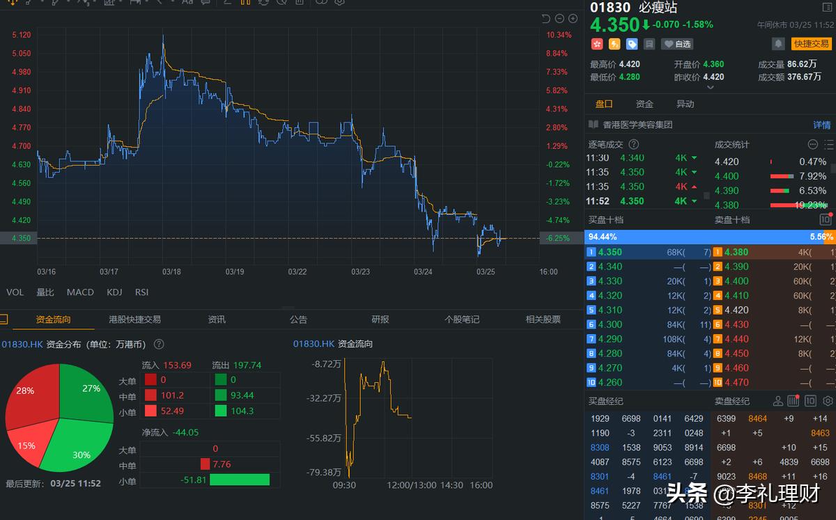Click the blue tag icon under 必瘦站

tap(632, 44)
